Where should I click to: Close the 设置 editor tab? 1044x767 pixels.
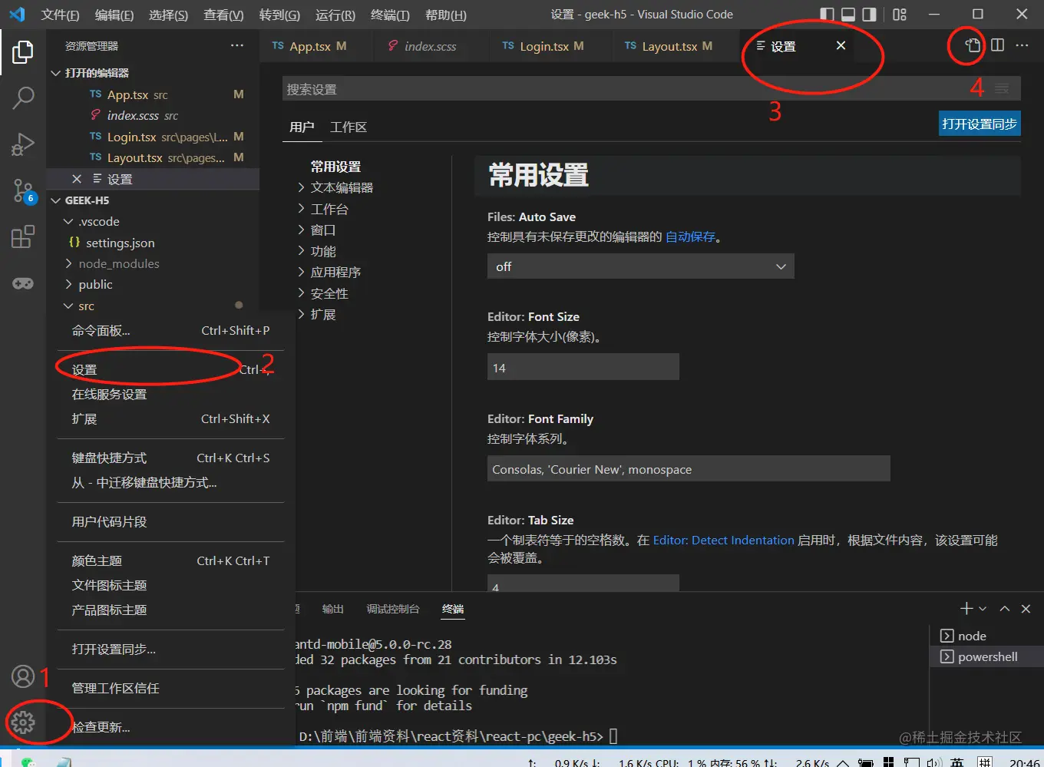click(x=841, y=45)
